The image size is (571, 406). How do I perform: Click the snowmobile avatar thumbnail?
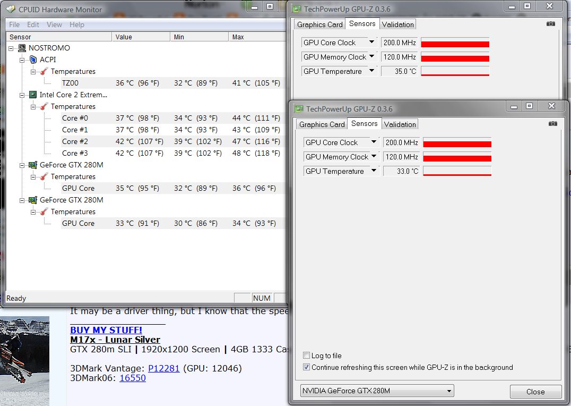coord(24,361)
